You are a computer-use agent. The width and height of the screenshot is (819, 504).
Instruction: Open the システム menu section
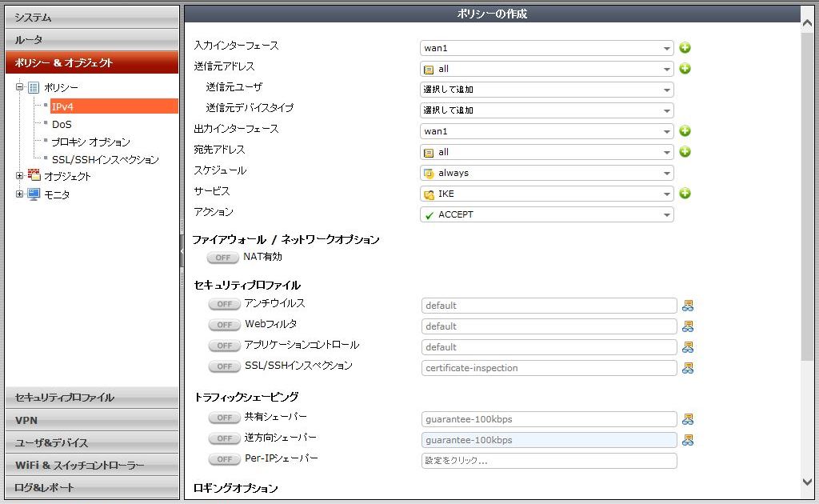[92, 17]
